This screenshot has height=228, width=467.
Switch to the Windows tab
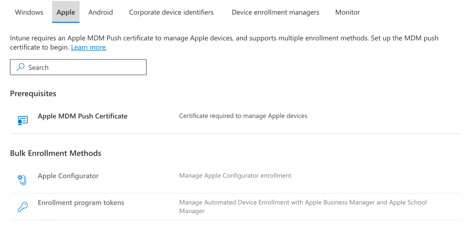pyautogui.click(x=29, y=12)
